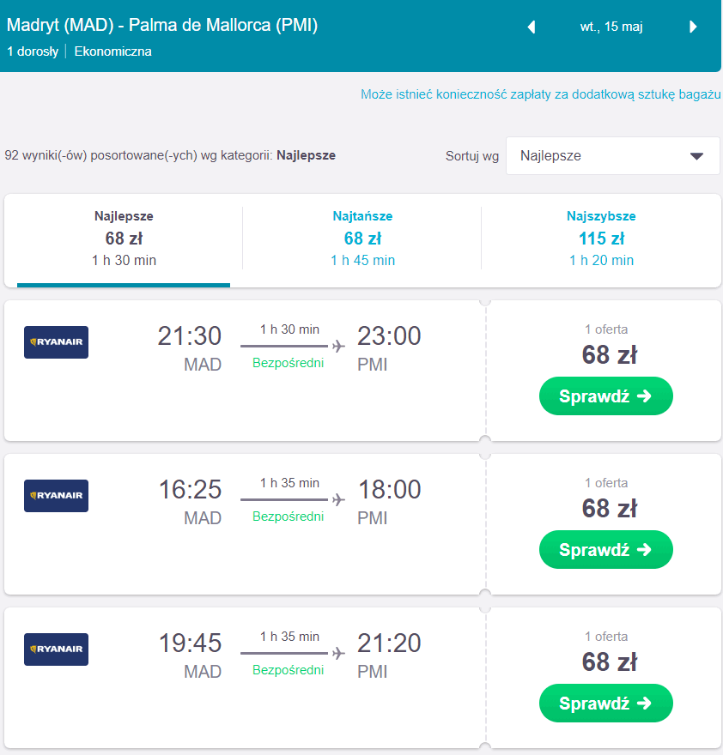Go to previous day with left arrow
Viewport: 723px width, 755px height.
[532, 27]
